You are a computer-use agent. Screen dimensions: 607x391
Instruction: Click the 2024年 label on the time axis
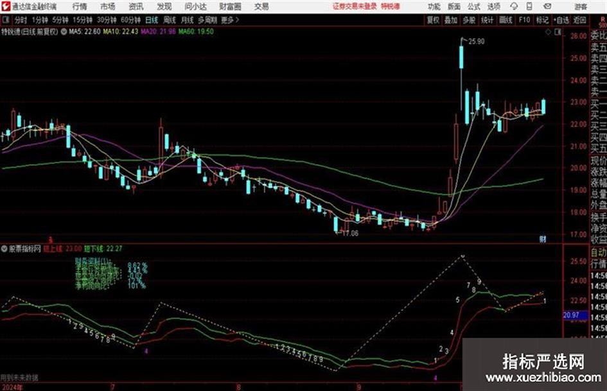click(12, 387)
